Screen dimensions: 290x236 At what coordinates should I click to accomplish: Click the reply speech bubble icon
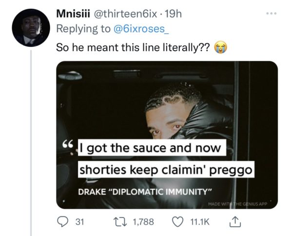click(62, 221)
